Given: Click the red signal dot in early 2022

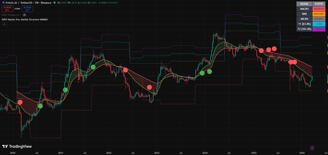Looking at the screenshot, I should [125, 70].
